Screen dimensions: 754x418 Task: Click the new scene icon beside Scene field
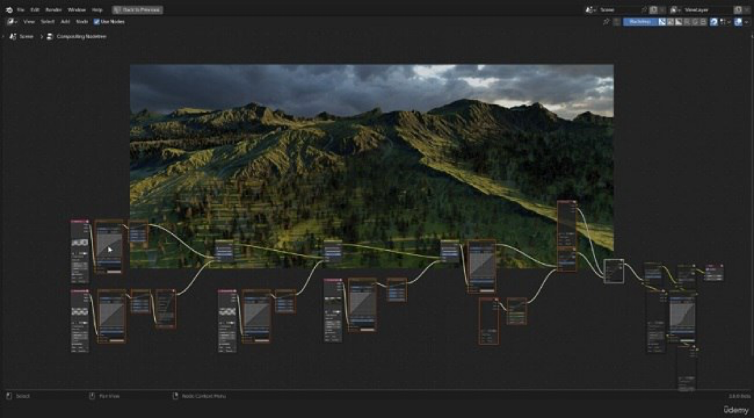click(x=653, y=10)
